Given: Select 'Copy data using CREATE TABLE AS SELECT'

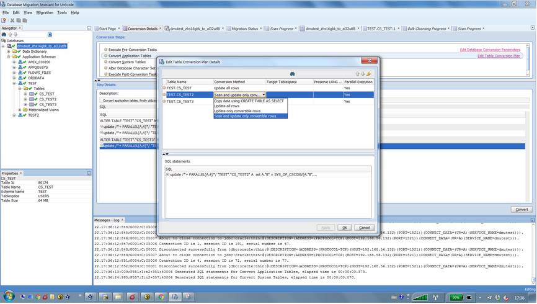Looking at the screenshot, I should [x=251, y=101].
